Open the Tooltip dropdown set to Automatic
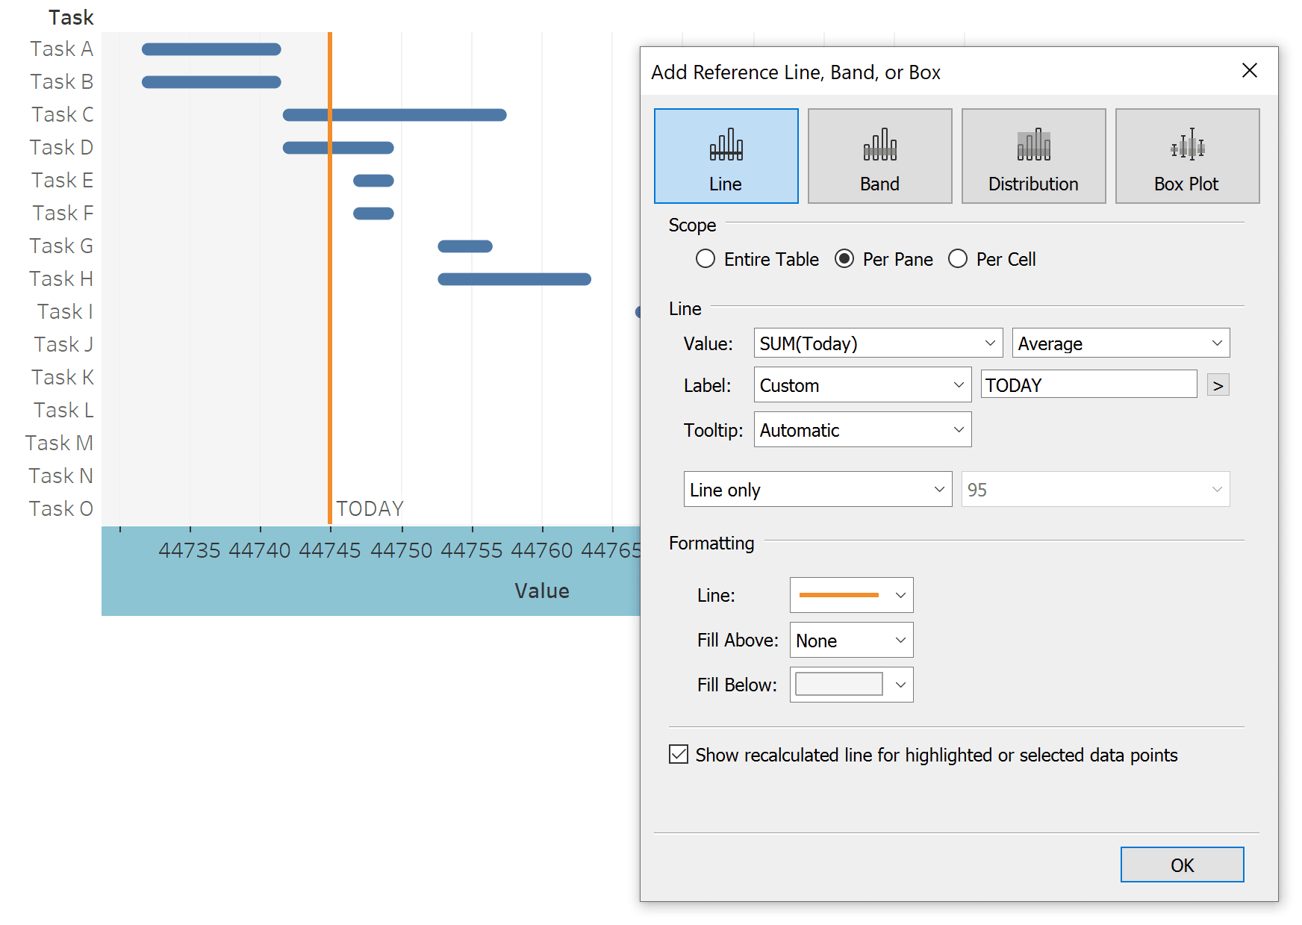Screen dimensions: 1302x925 click(862, 429)
